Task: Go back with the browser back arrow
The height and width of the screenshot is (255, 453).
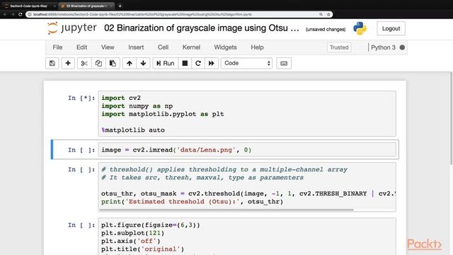Action: click(x=5, y=14)
